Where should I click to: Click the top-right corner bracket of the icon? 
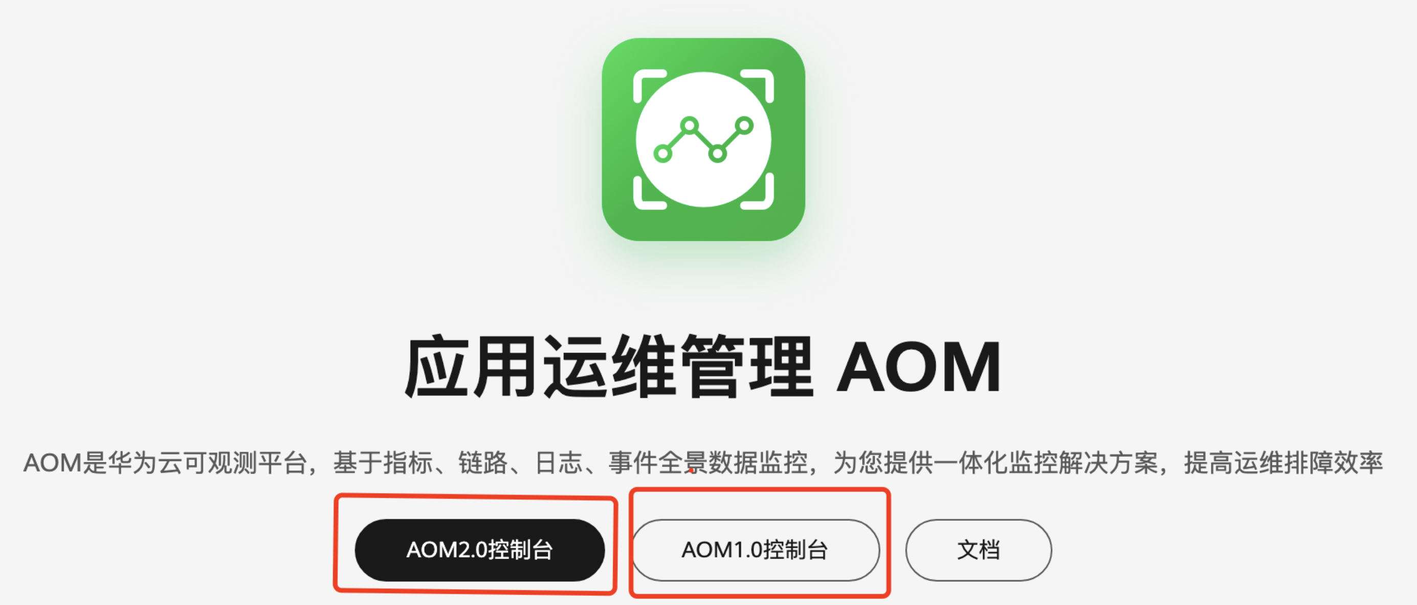[758, 86]
